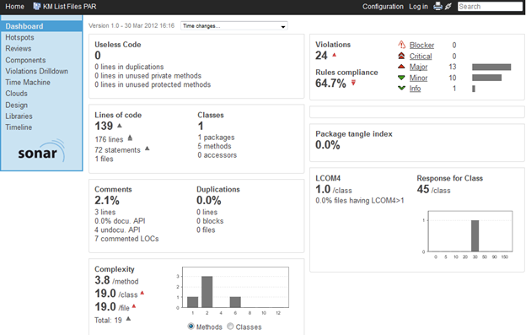Screen dimensions: 526x335
Task: Click the Minor severity green arrow icon
Action: [x=401, y=78]
